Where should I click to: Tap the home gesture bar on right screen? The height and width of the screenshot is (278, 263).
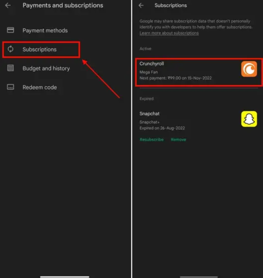(199, 277)
